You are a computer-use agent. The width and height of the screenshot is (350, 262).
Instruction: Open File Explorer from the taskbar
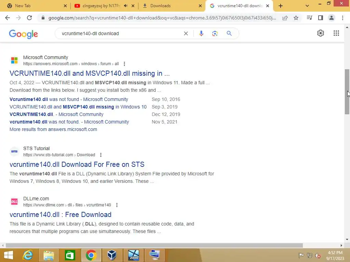49,255
